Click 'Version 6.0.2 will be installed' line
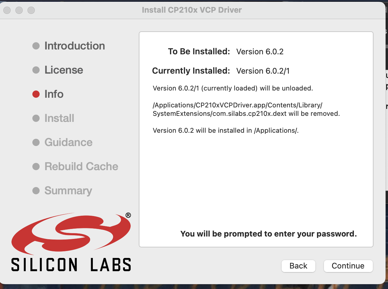This screenshot has width=388, height=289. click(226, 131)
